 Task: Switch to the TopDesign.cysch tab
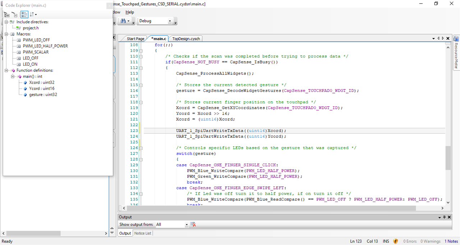(186, 39)
